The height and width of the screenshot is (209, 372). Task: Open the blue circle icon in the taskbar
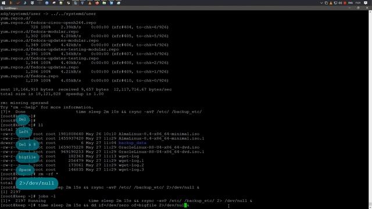click(x=46, y=3)
